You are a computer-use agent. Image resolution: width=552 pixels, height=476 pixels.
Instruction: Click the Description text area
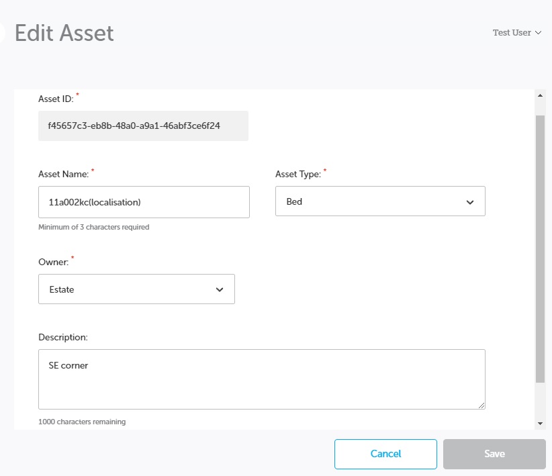(262, 379)
